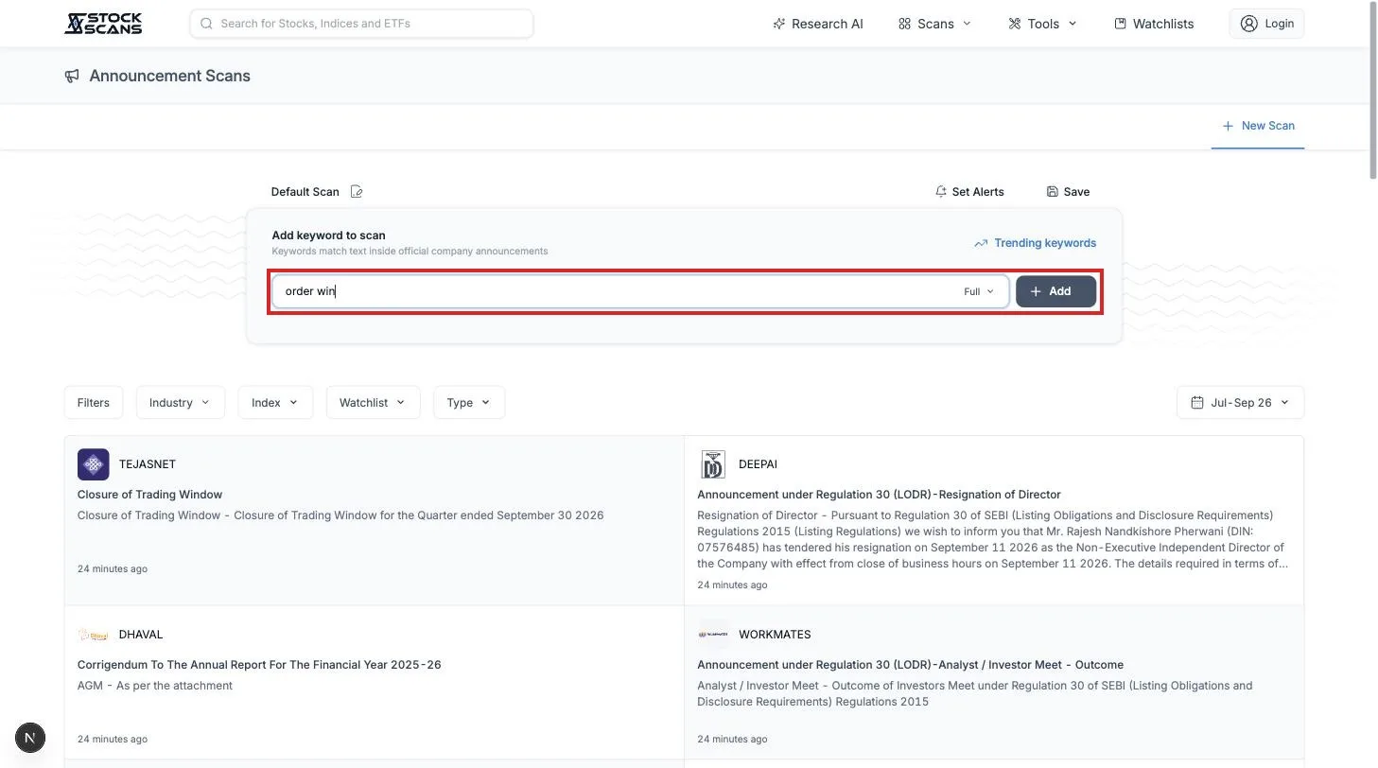The image size is (1378, 768).
Task: Open 'Resignation of Director' announcement title
Action: point(879,495)
